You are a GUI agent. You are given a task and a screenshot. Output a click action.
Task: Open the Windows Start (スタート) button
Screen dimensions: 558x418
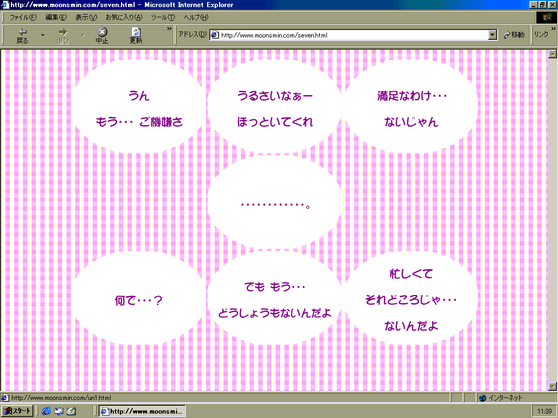17,411
